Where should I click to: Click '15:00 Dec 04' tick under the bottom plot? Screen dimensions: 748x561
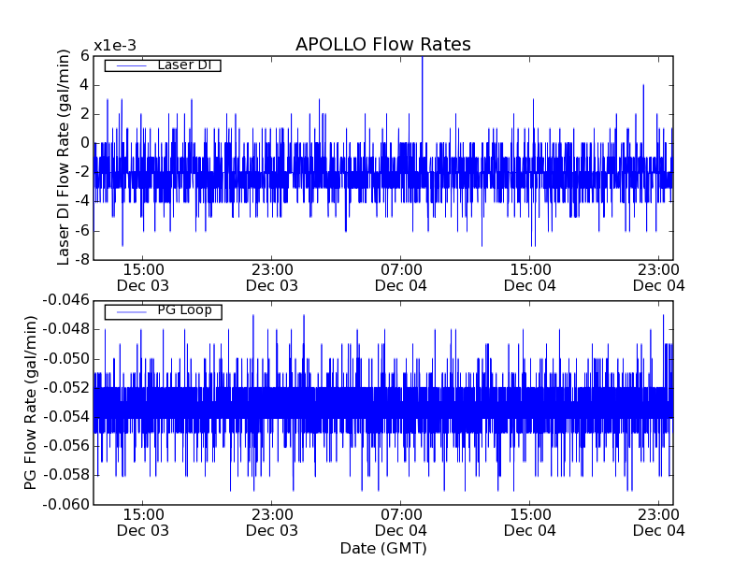[530, 522]
